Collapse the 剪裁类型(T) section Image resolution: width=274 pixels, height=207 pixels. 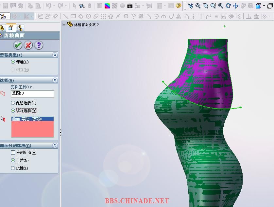coord(55,55)
